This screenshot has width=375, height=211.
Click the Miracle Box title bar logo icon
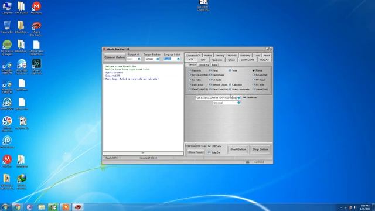coord(104,49)
